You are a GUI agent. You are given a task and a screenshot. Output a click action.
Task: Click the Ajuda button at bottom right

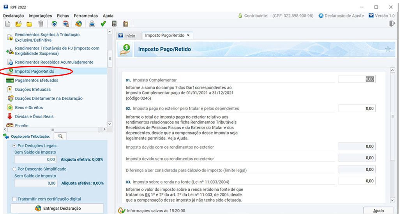[x=378, y=211]
